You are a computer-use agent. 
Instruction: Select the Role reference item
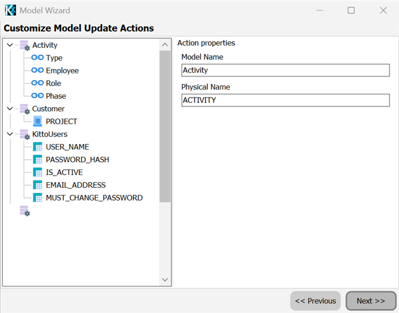(53, 84)
